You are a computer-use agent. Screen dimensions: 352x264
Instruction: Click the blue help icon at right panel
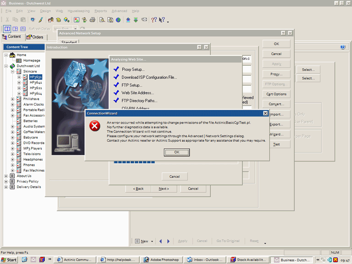click(343, 47)
